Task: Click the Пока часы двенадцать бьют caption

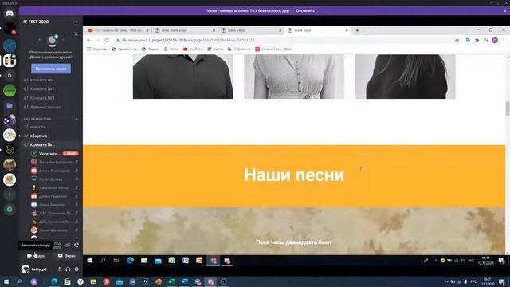Action: pyautogui.click(x=294, y=242)
